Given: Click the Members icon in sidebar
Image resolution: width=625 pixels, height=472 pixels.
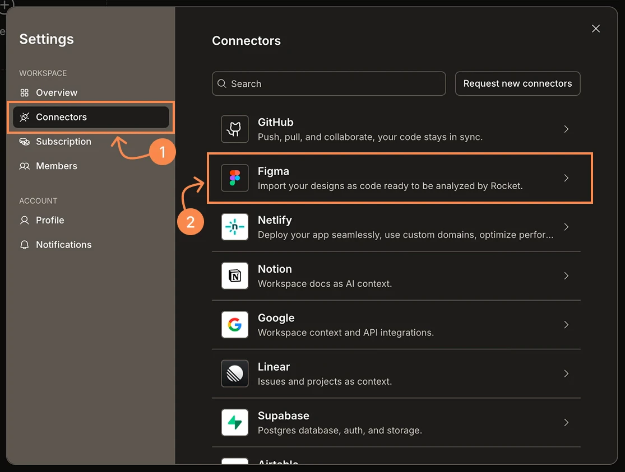Looking at the screenshot, I should click(x=25, y=166).
